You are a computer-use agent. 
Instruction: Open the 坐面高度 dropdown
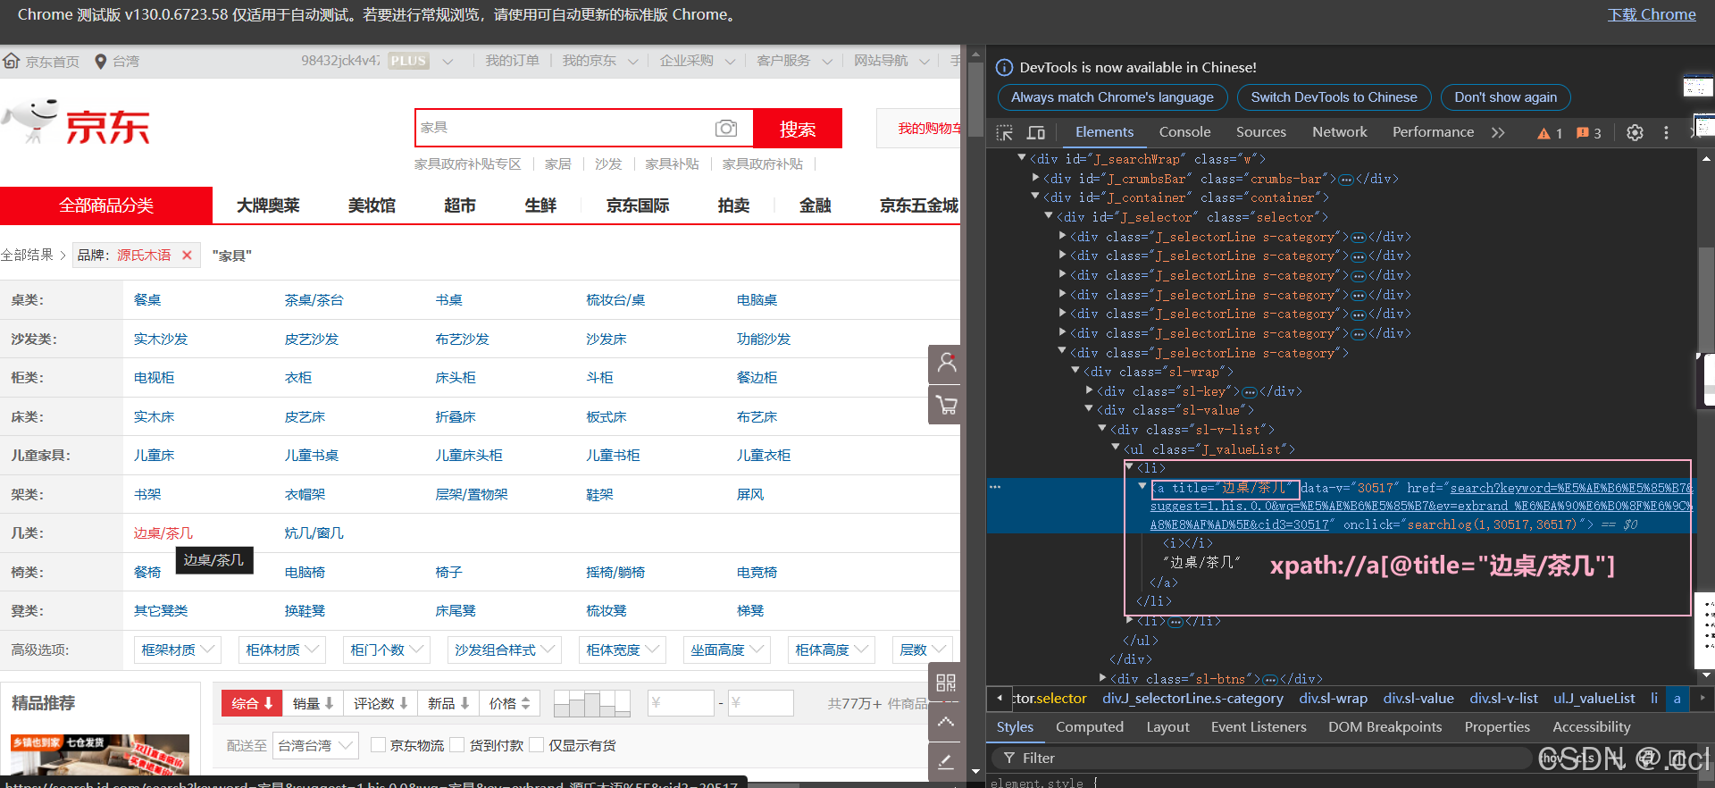tap(726, 650)
